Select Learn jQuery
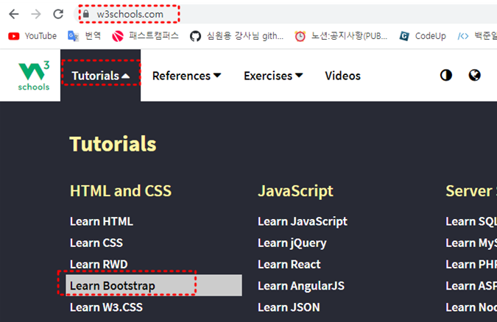 (292, 243)
